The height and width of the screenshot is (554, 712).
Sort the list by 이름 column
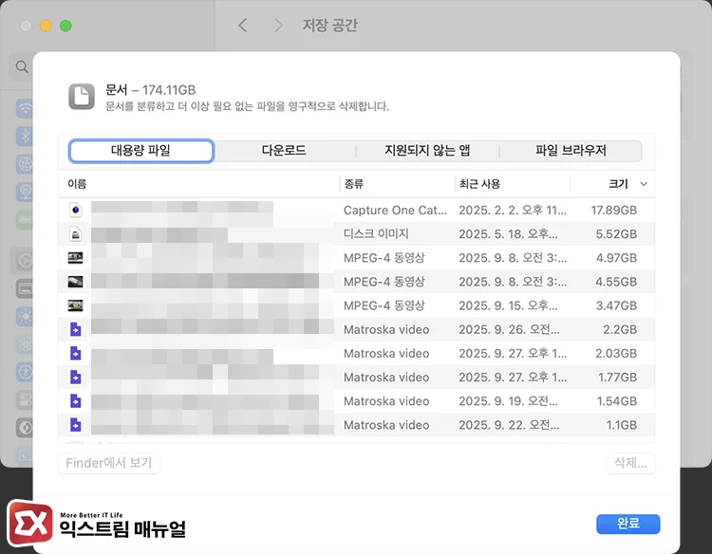78,184
